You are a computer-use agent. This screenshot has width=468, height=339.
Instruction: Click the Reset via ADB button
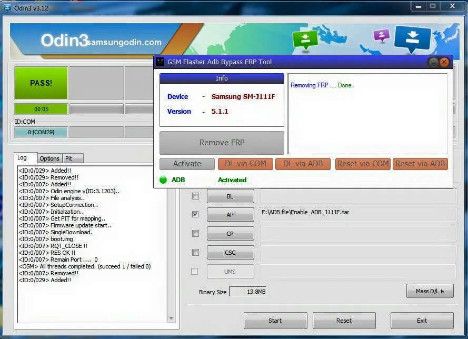pos(420,164)
